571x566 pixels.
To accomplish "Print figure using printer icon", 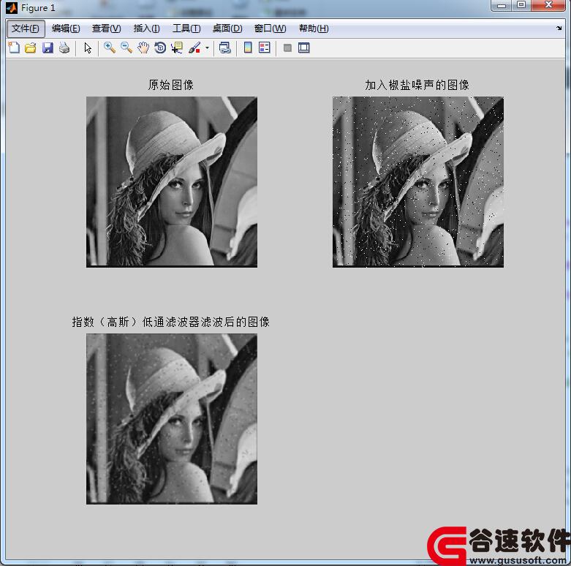I will click(64, 48).
